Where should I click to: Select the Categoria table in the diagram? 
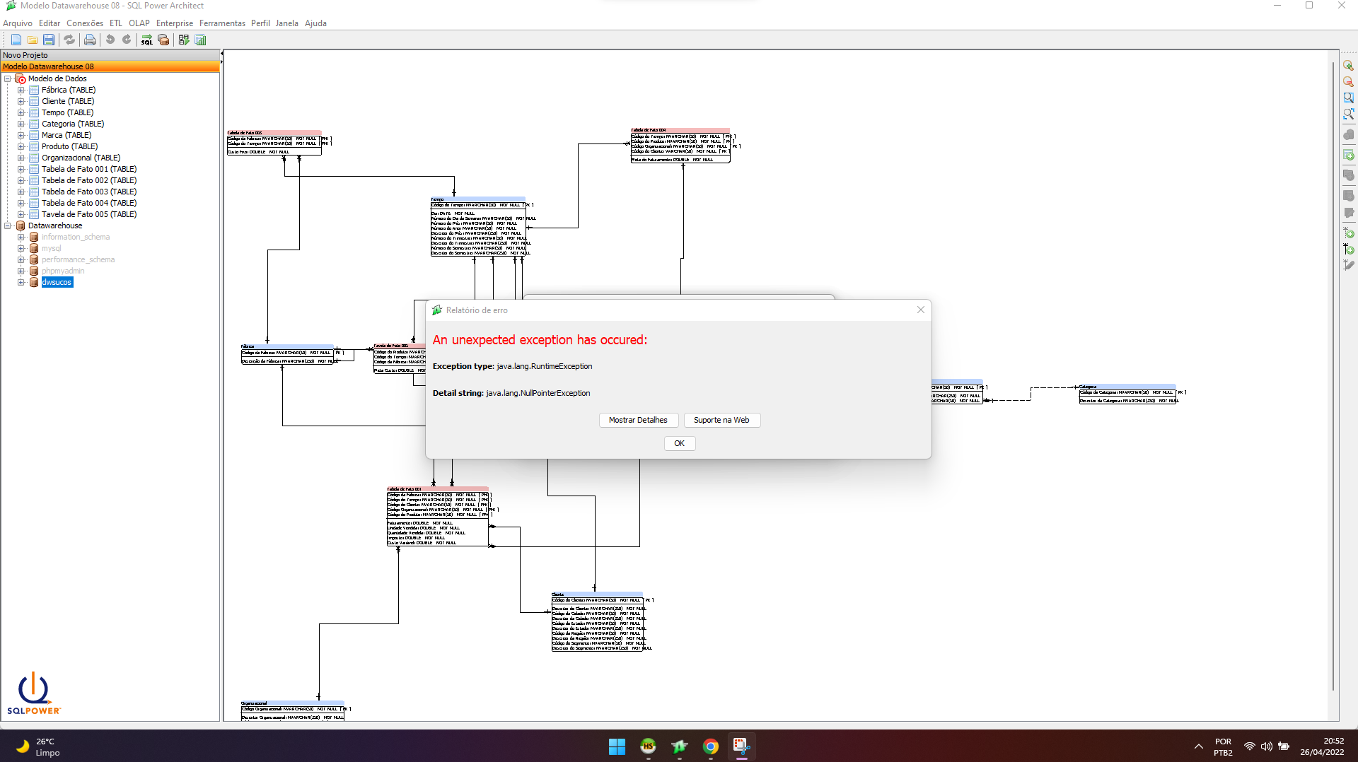pos(1128,394)
